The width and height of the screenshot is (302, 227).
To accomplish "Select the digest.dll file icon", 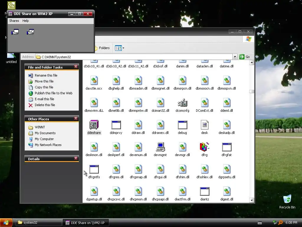I will pyautogui.click(x=227, y=192).
